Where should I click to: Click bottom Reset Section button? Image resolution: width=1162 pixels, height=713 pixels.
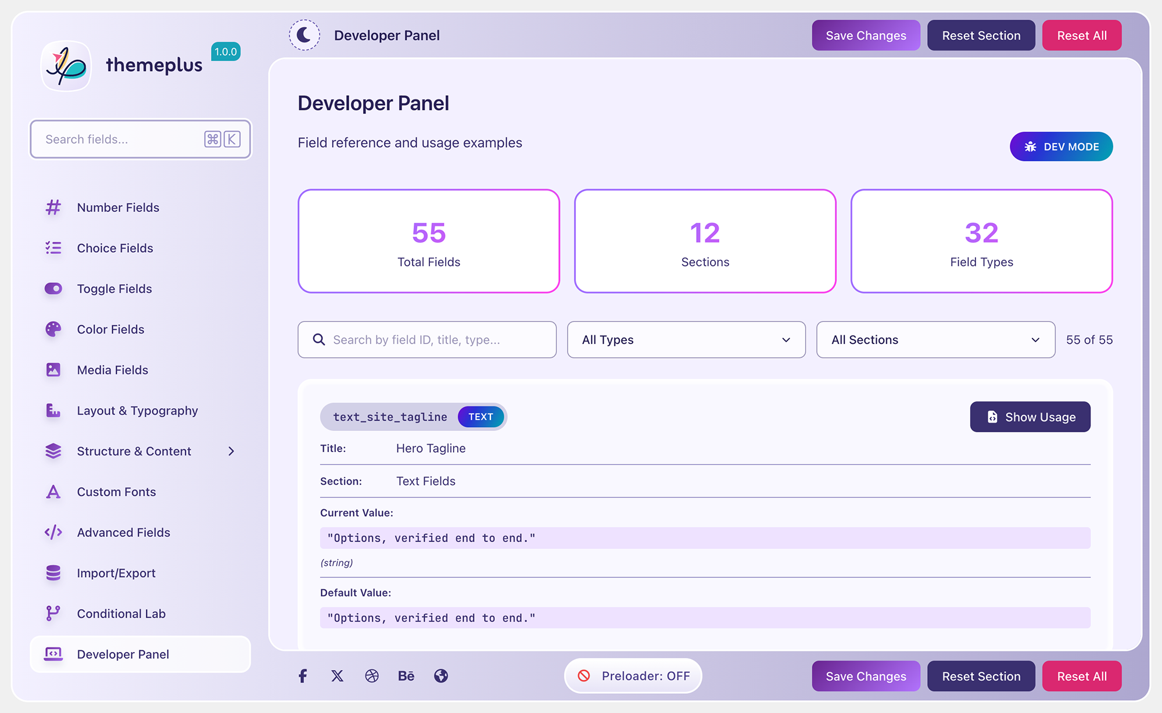[981, 676]
